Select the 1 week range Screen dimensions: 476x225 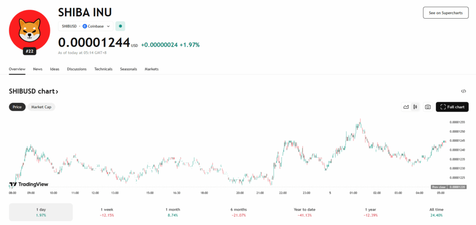click(107, 212)
